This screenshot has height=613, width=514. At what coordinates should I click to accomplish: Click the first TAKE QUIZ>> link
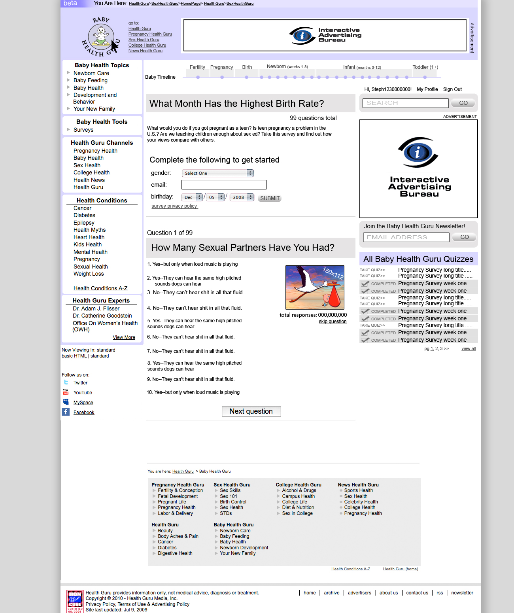tap(372, 270)
